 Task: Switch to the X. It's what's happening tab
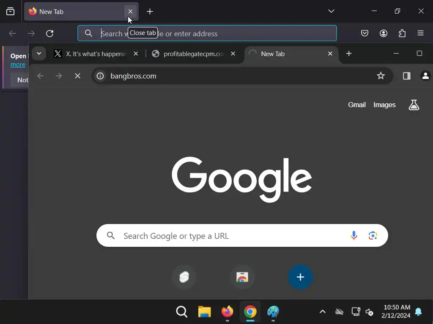[95, 54]
